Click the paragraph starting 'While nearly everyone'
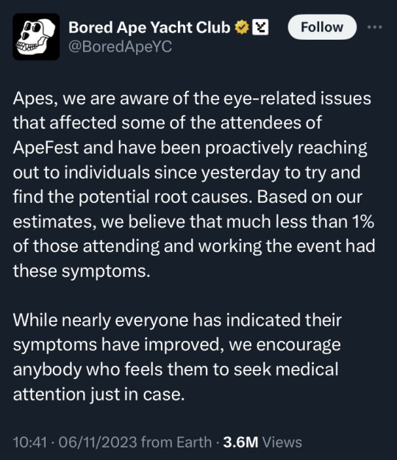 click(x=177, y=356)
